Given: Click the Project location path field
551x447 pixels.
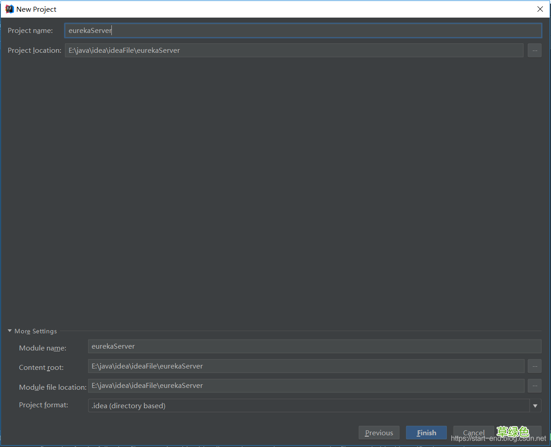Looking at the screenshot, I should (x=294, y=51).
